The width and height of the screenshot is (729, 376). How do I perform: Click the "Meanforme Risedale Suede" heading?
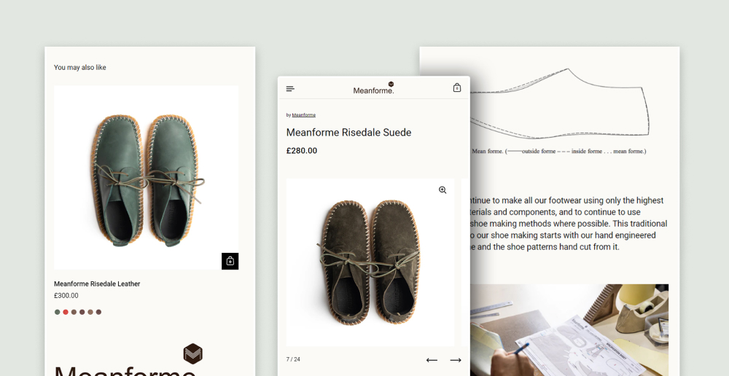(348, 133)
